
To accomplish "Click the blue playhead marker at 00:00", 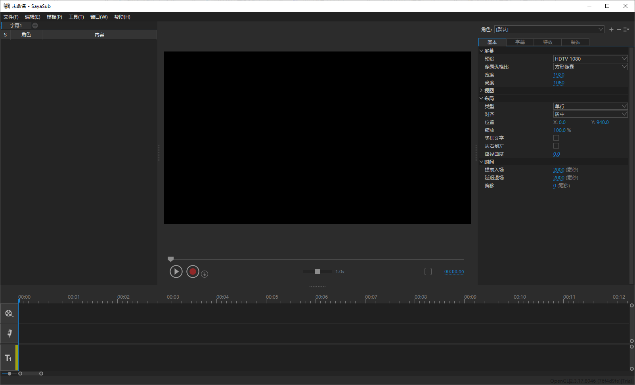I will point(19,301).
